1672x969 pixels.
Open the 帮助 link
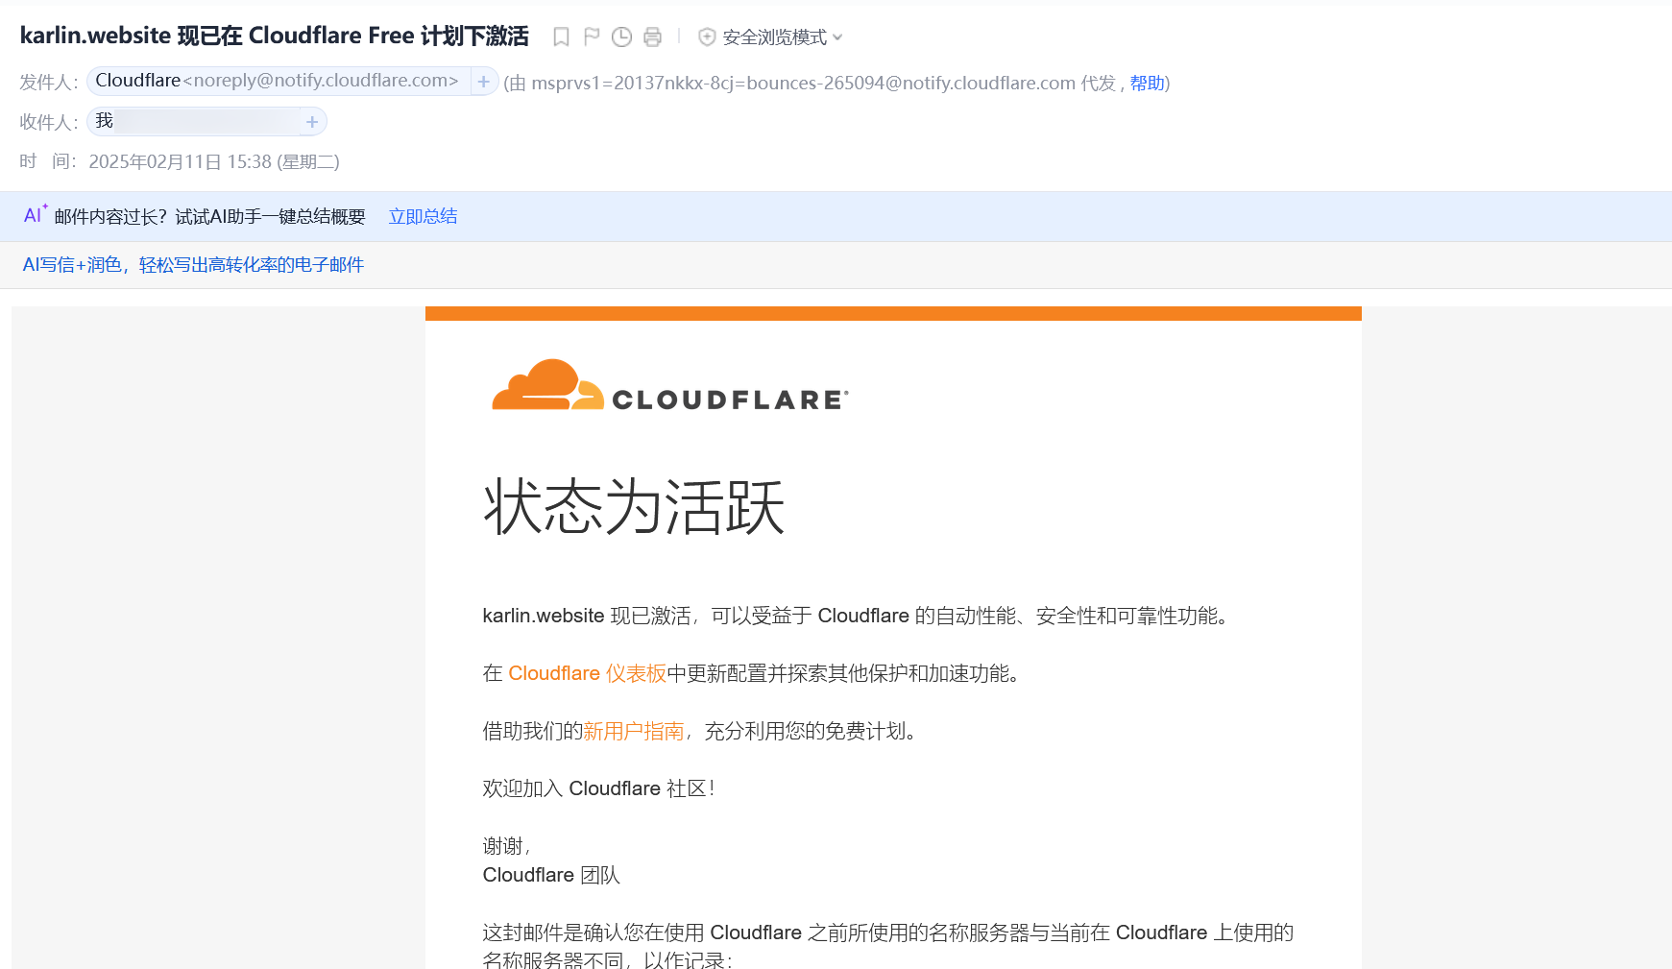[x=1147, y=83]
